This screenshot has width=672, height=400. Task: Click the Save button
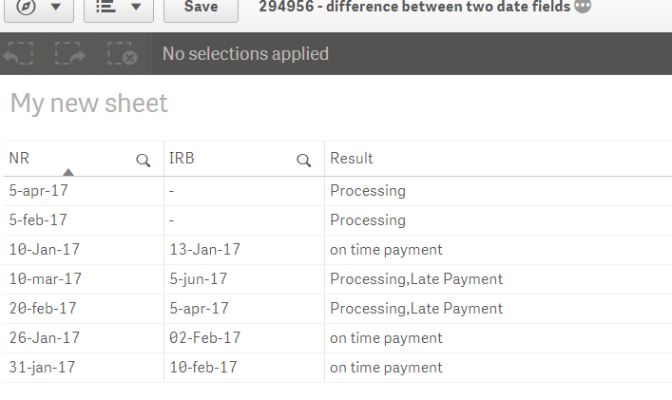201,8
